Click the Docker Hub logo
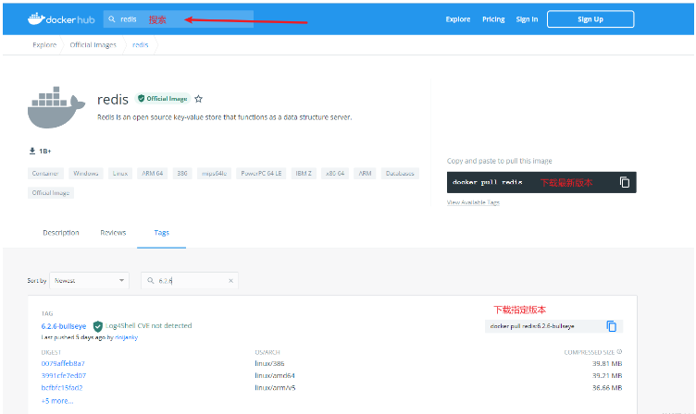 pos(61,19)
